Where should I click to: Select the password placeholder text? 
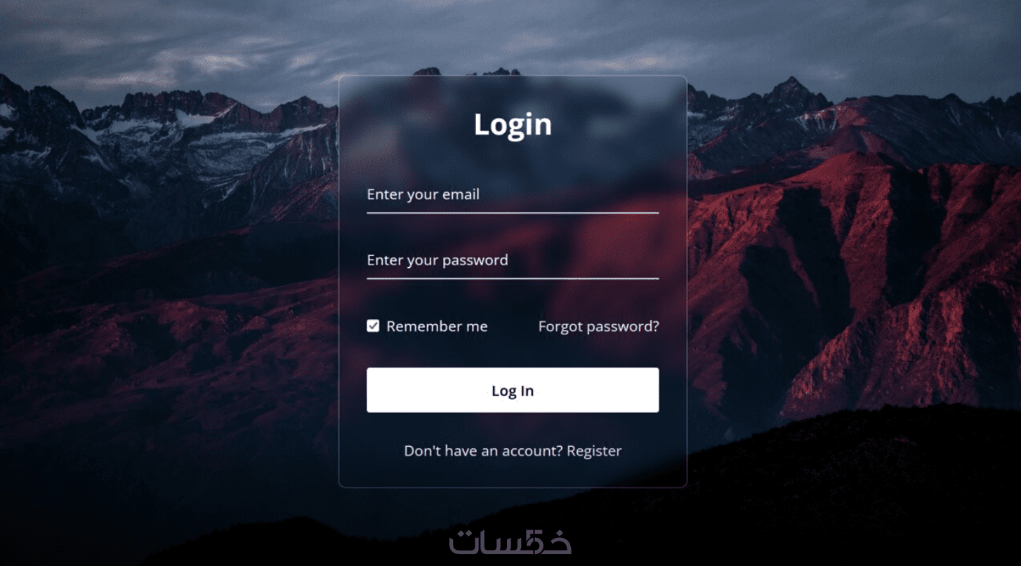pyautogui.click(x=437, y=260)
